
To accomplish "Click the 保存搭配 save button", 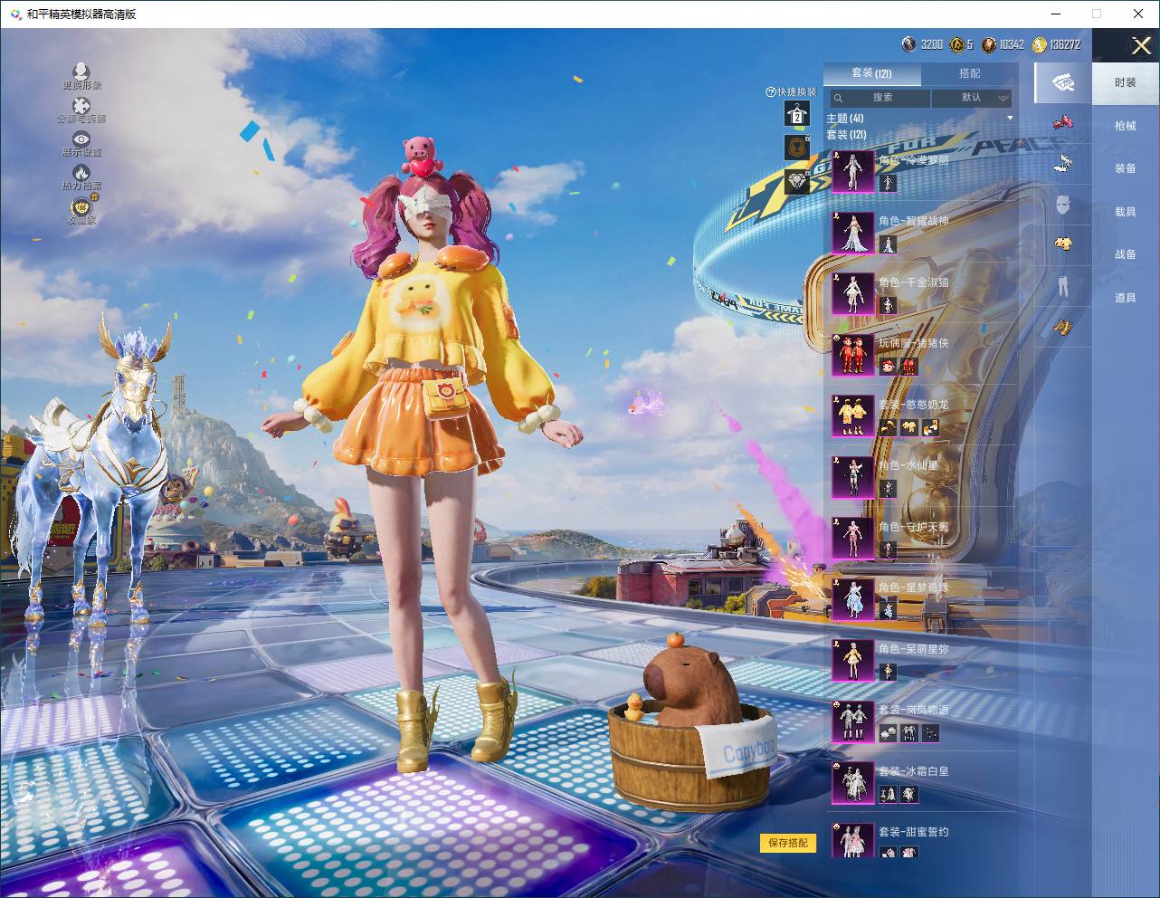I will point(787,843).
